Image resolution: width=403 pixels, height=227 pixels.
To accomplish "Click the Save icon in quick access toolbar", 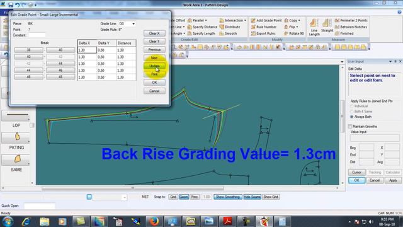I will 11,4.
